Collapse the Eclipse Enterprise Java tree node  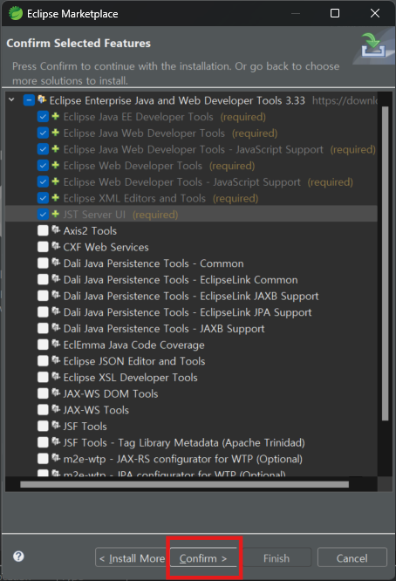[11, 99]
